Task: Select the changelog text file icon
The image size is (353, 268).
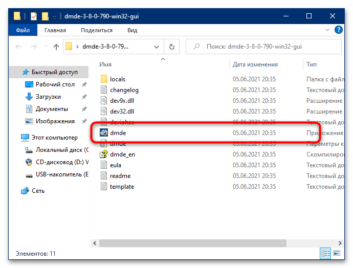Action: pos(104,90)
